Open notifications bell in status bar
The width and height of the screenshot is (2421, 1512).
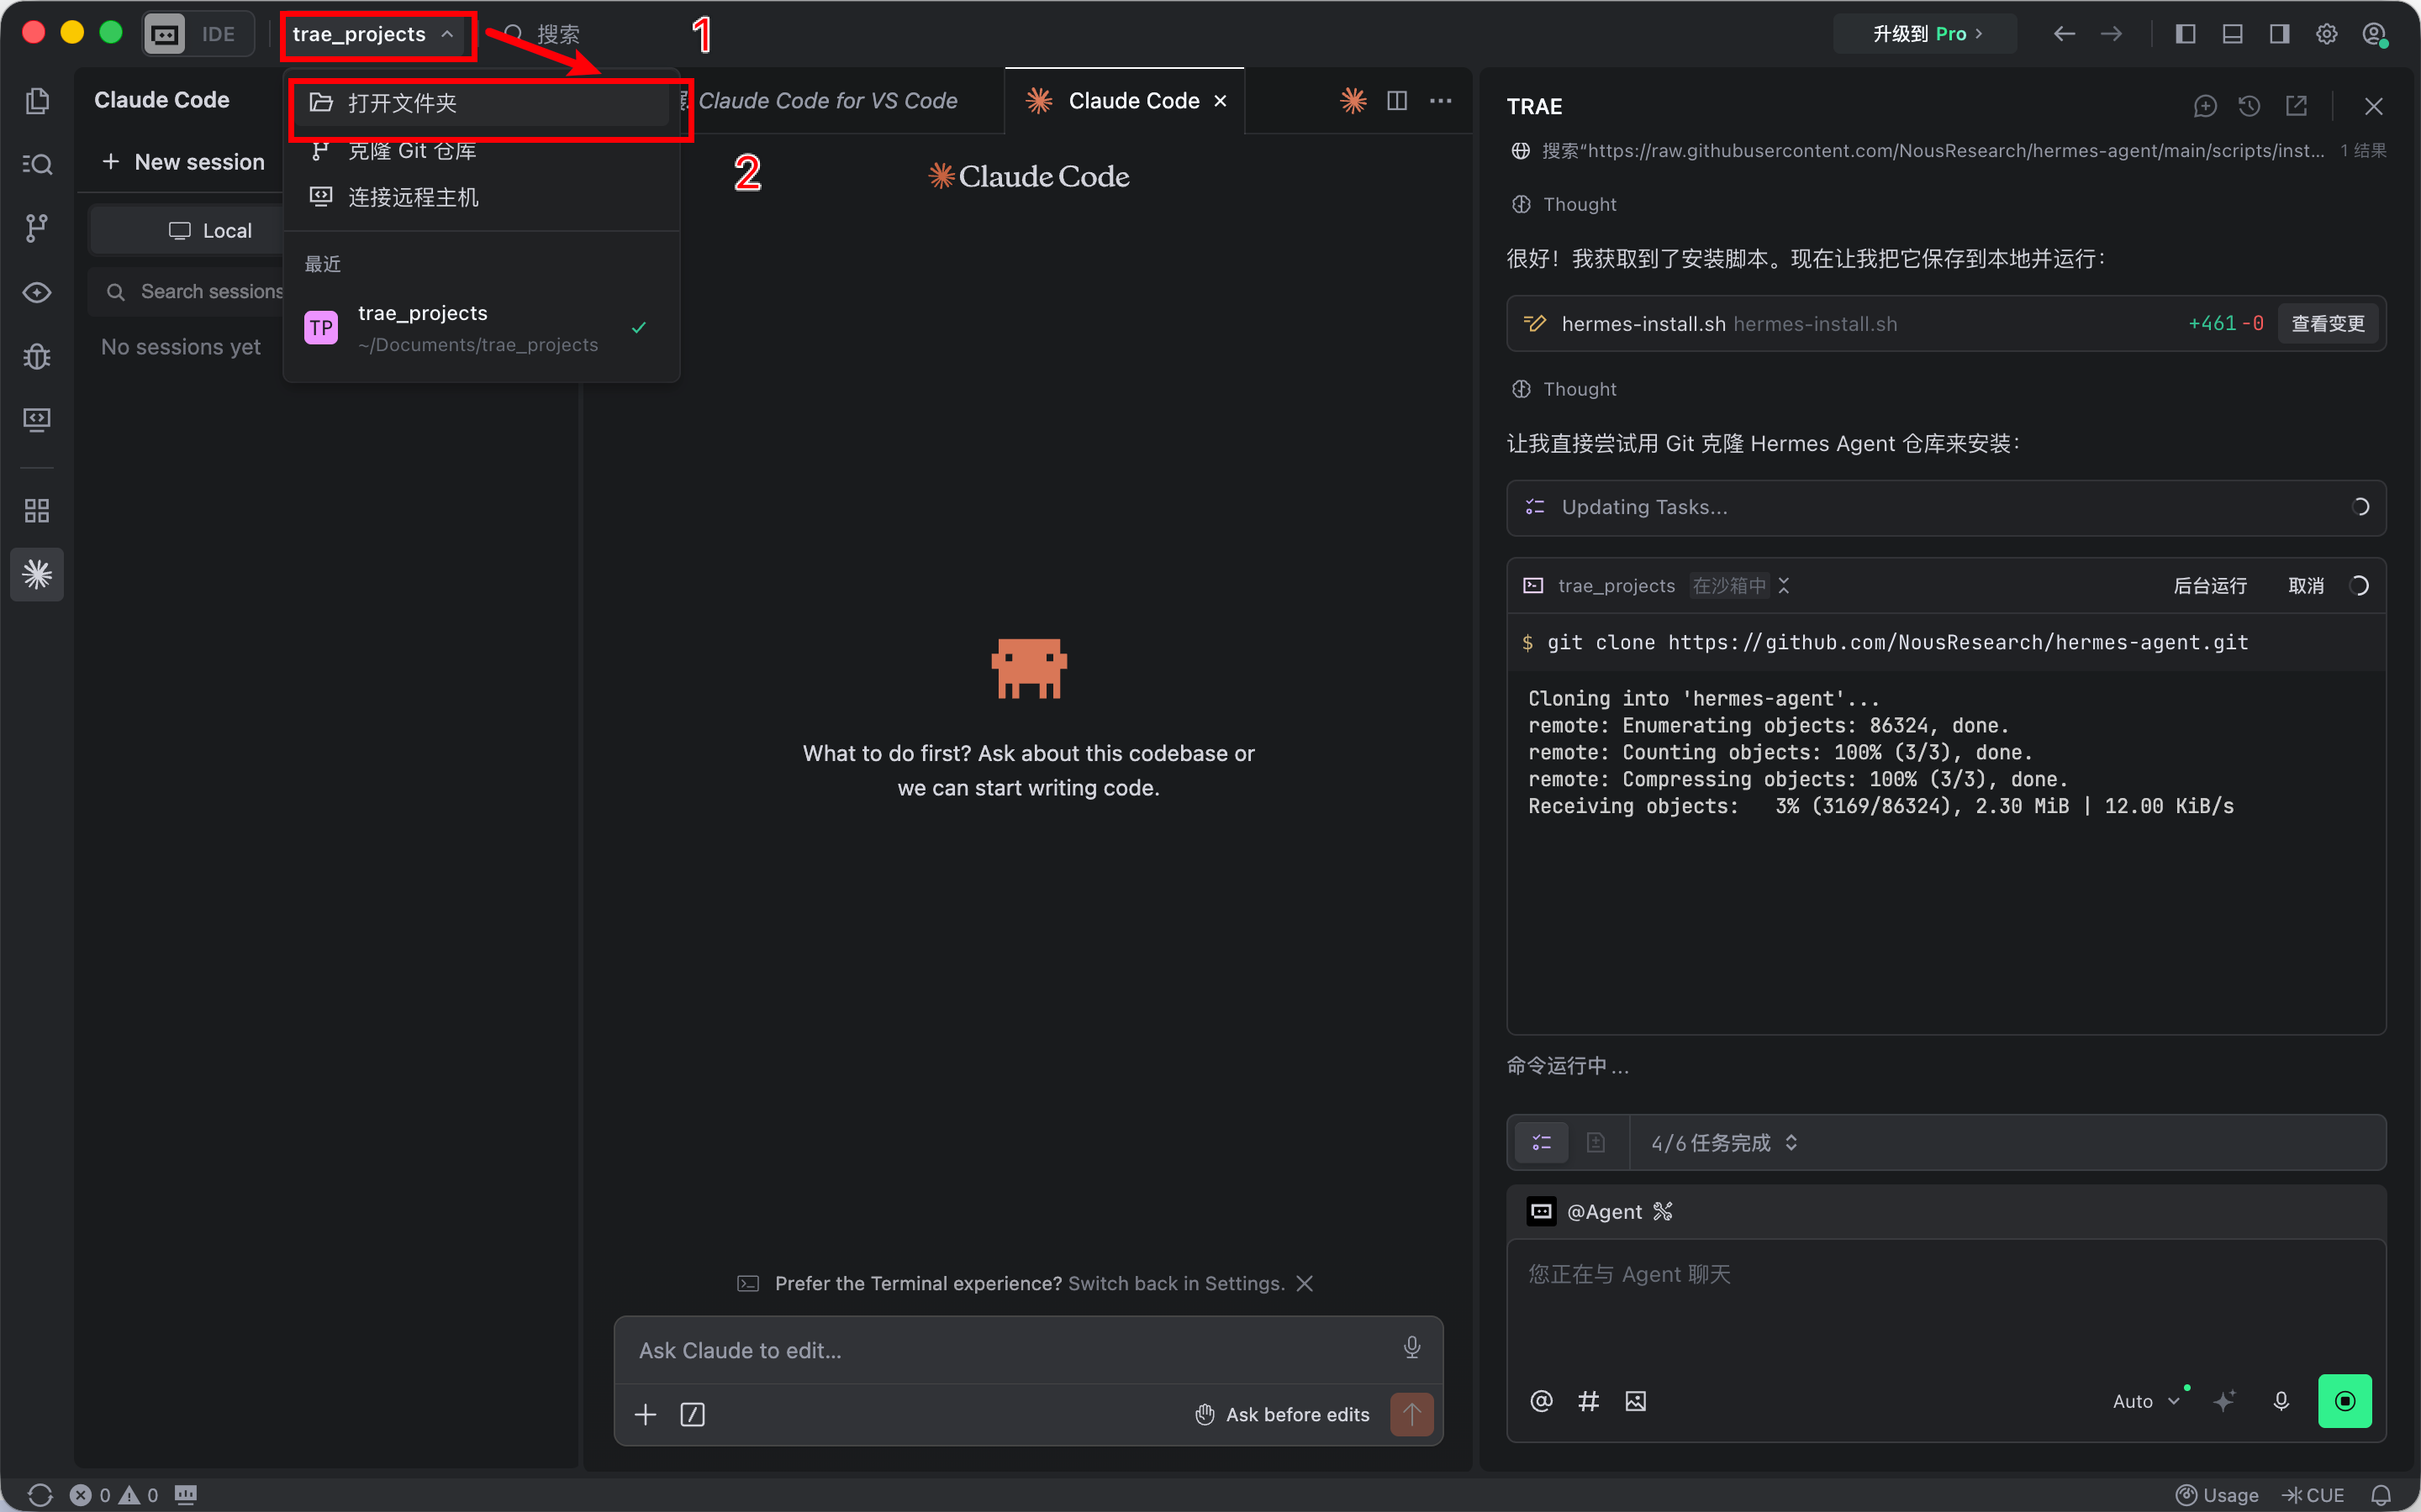(2381, 1495)
